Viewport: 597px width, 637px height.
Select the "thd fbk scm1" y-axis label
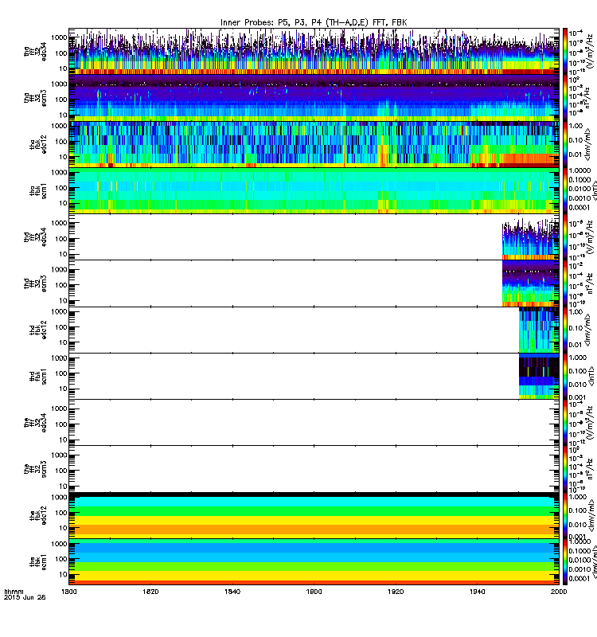[x=38, y=377]
